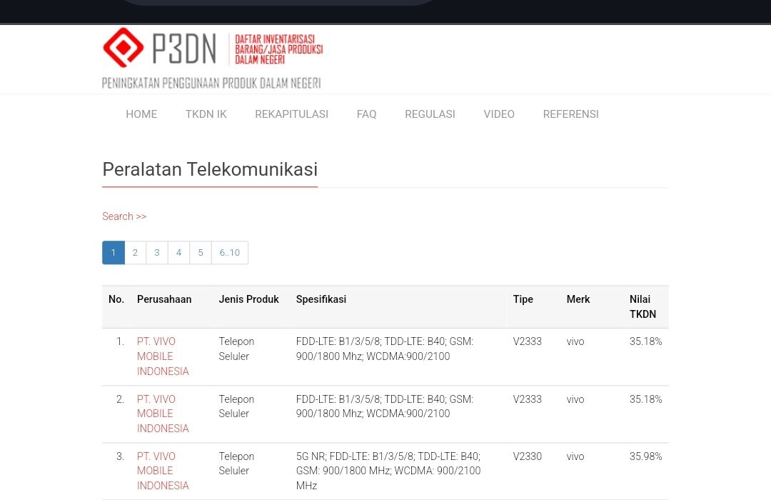This screenshot has width=771, height=500.
Task: Select V2333 type in row 2
Action: click(527, 399)
